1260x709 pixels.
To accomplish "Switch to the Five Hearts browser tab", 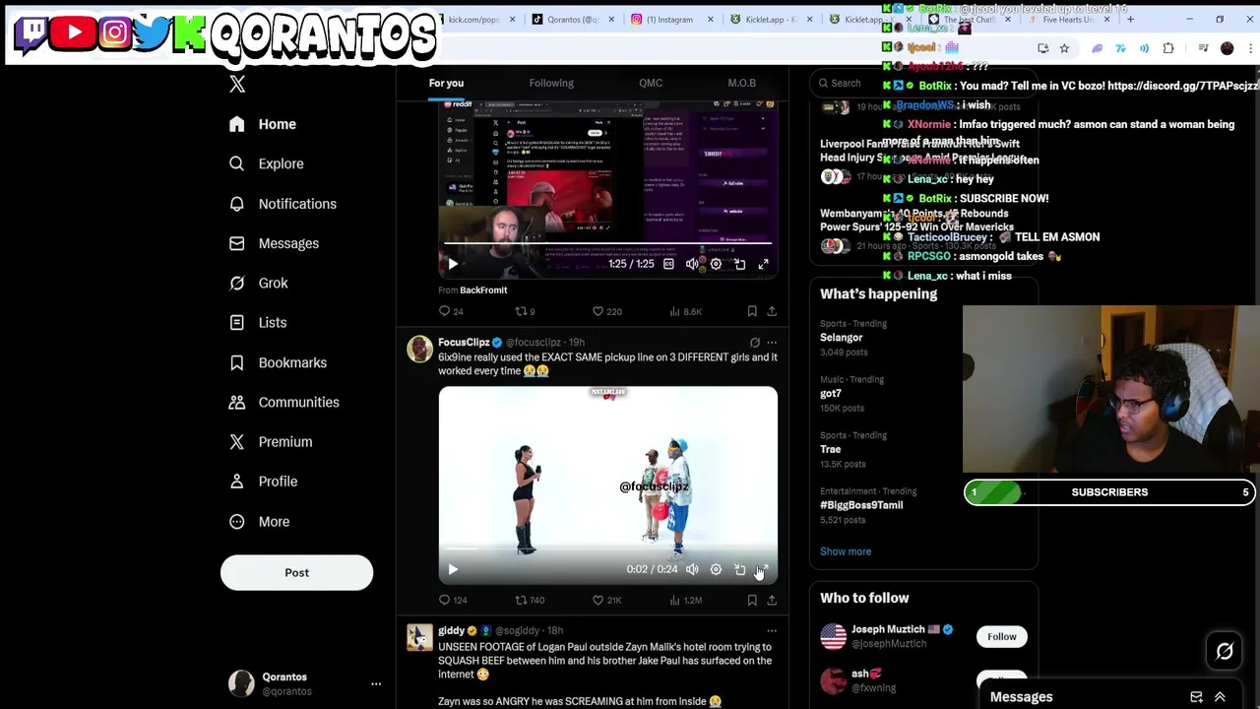I will 1068,20.
